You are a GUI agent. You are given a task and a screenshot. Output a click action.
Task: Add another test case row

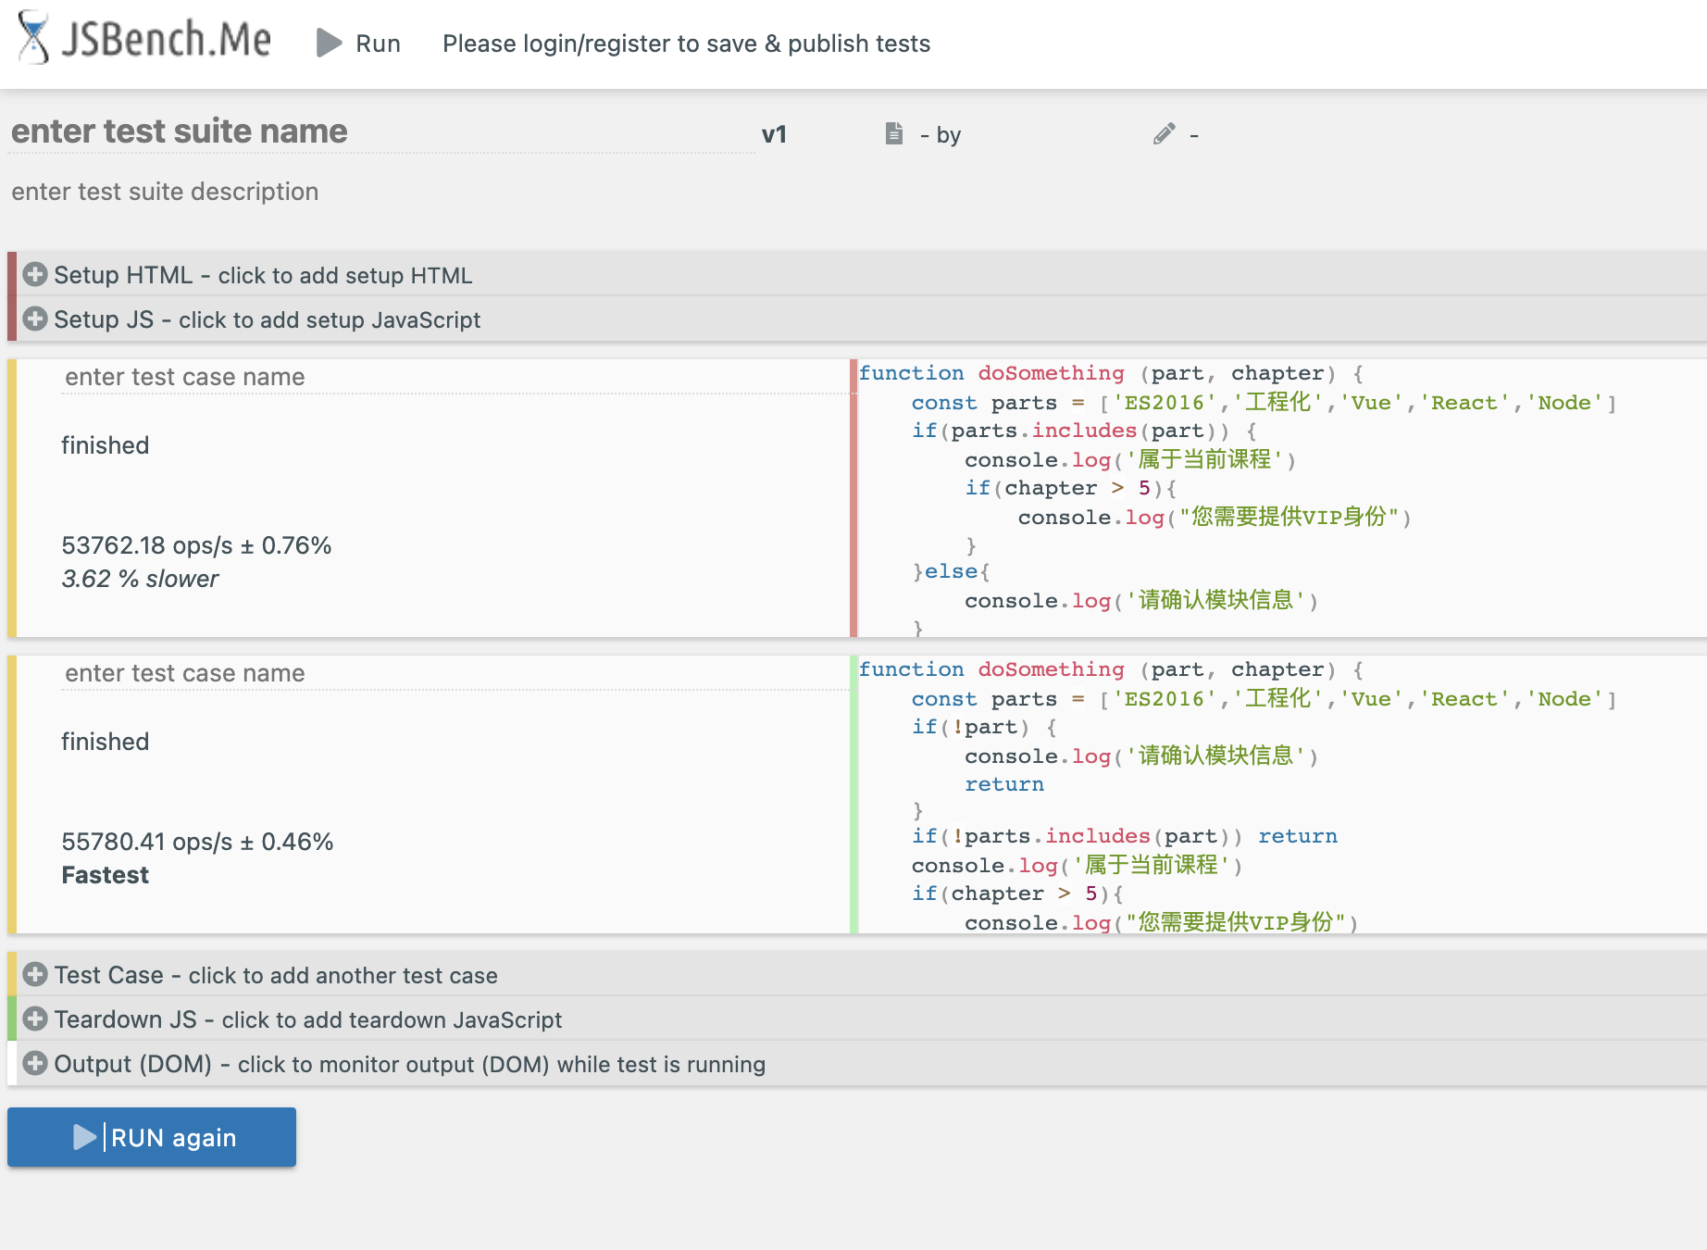pos(276,975)
